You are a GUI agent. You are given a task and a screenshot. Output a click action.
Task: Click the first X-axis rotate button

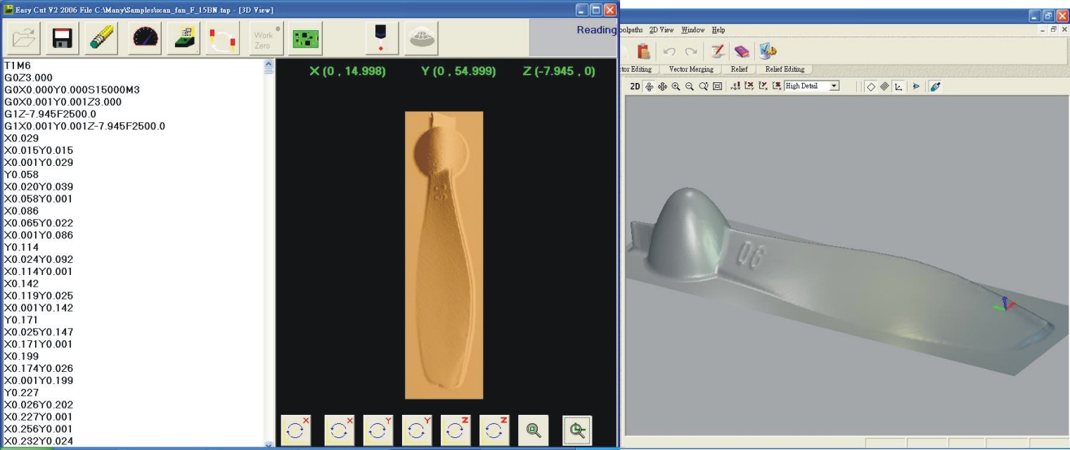tap(296, 430)
